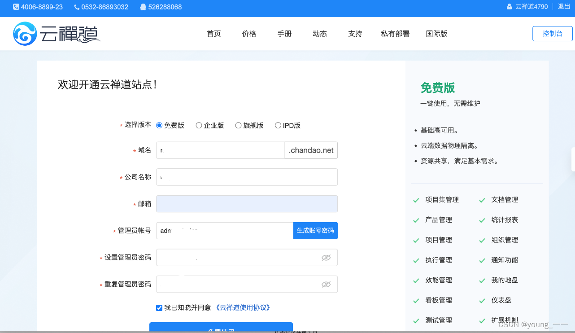Open the 手册 menu item

(x=284, y=34)
